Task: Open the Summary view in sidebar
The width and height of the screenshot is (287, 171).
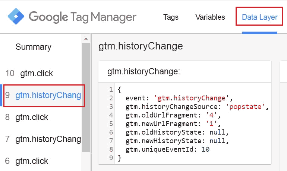Action: [x=34, y=47]
